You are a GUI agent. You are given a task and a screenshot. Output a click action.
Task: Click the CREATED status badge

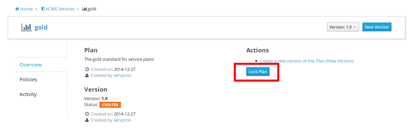[x=110, y=105]
